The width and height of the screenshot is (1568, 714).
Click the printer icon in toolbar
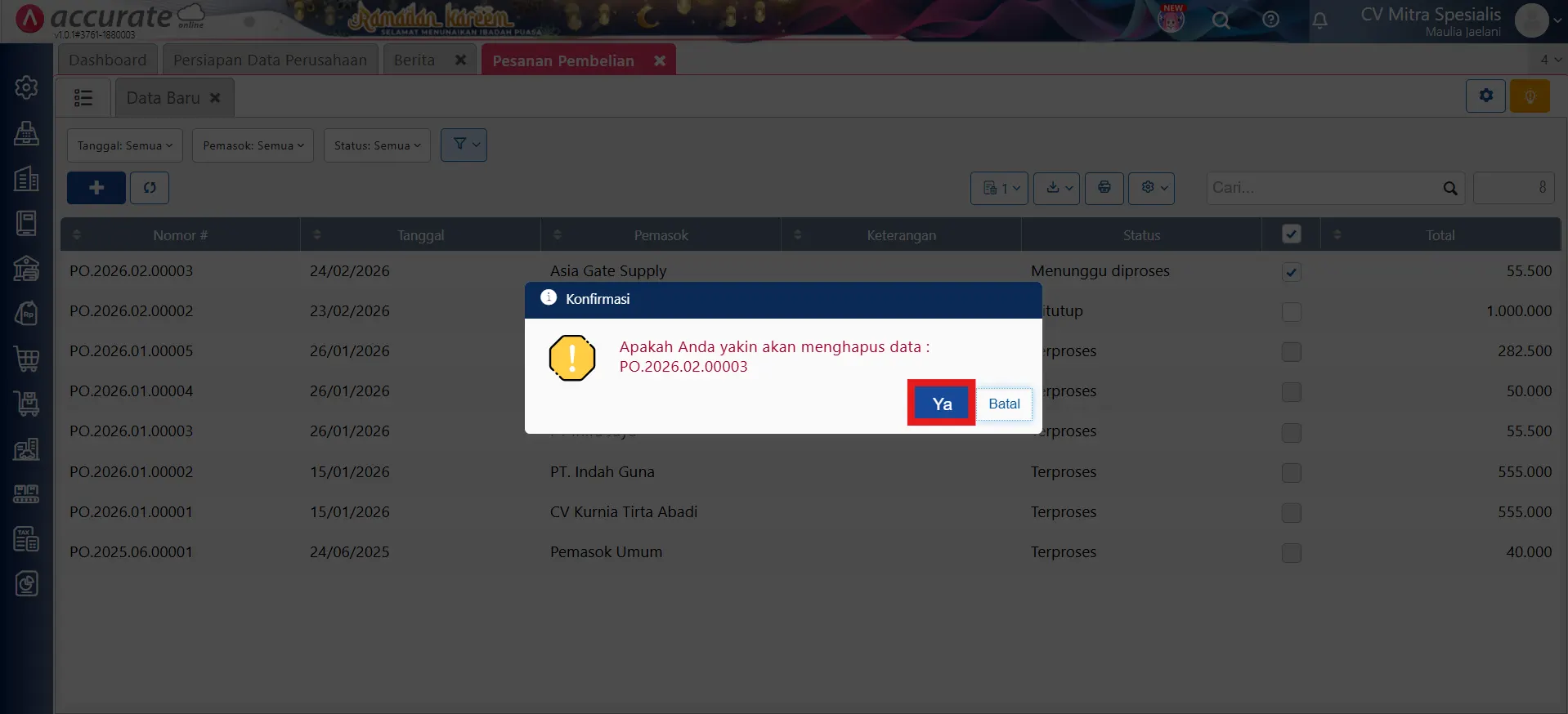(1104, 188)
